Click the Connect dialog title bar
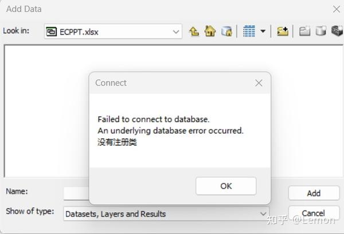Viewport: 344px width, 234px height. 171,83
